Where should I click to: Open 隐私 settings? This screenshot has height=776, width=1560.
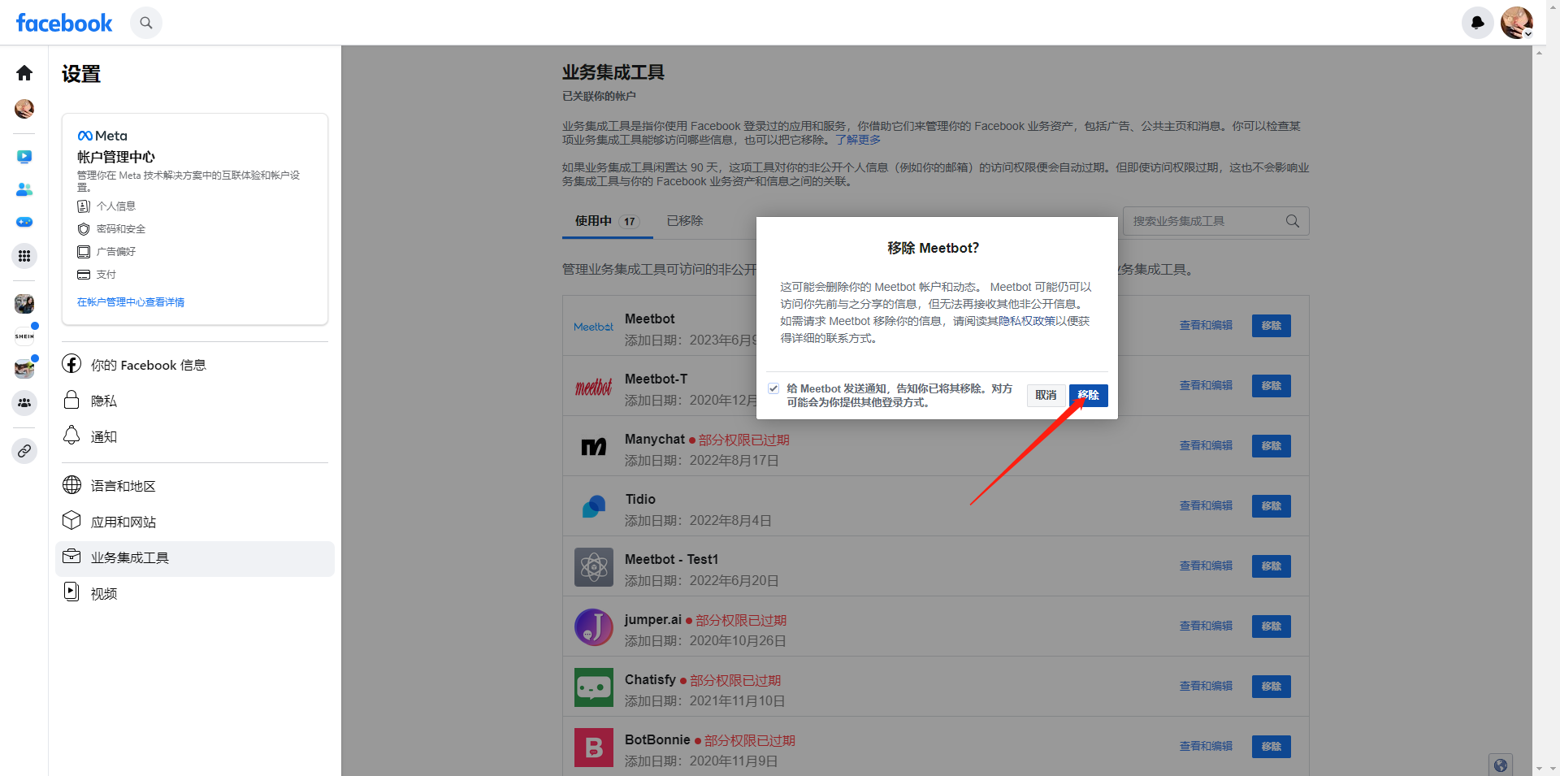click(195, 401)
